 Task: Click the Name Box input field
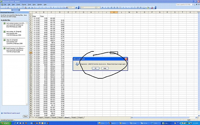tap(6, 10)
